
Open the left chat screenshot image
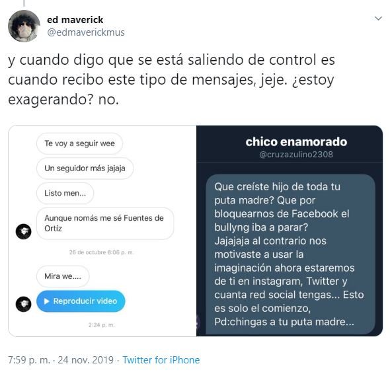coord(102,231)
